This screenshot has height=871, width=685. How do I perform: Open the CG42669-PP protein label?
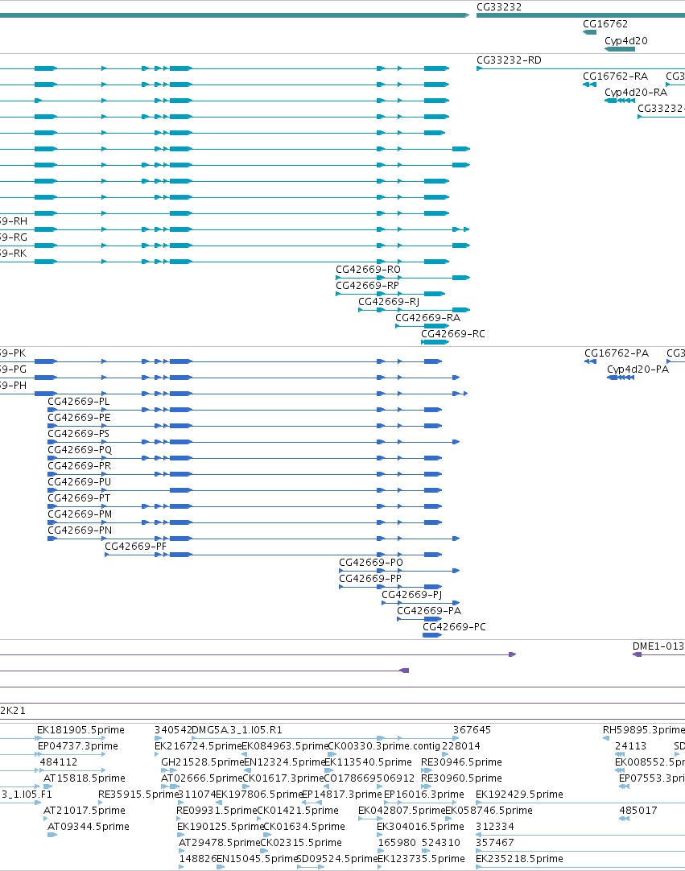[370, 579]
